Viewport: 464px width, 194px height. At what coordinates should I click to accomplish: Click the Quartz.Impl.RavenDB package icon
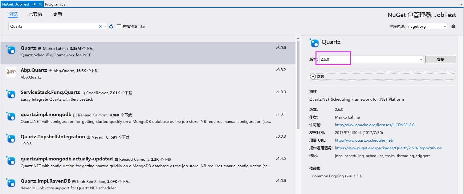pyautogui.click(x=11, y=183)
